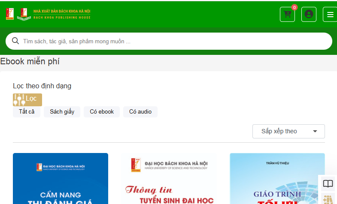Click the small red Bach Khoa logo
The height and width of the screenshot is (204, 337).
click(10, 14)
